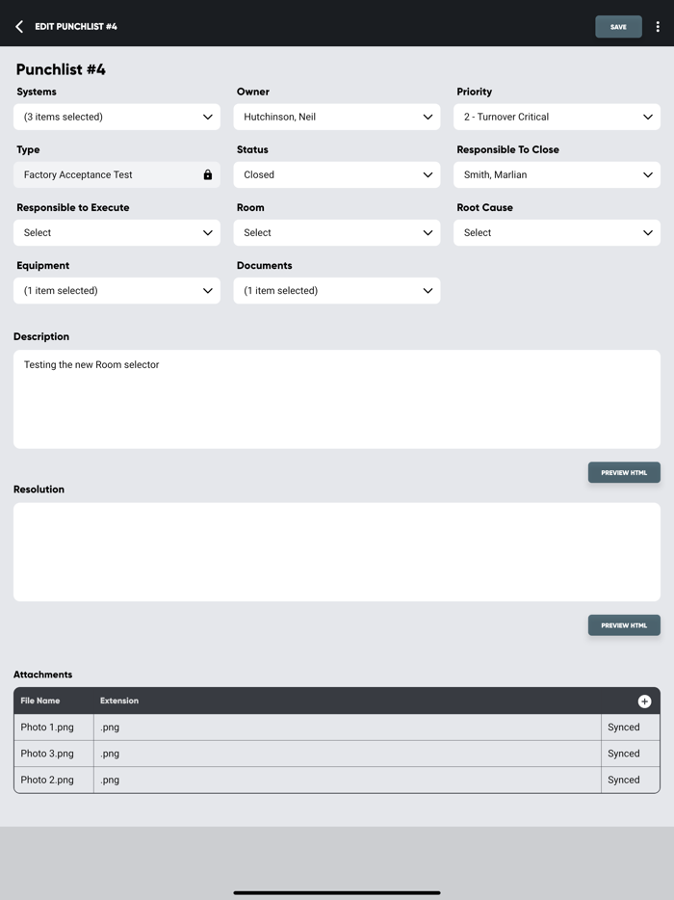Screen dimensions: 674x900
Task: Change the Priority selection
Action: (x=557, y=117)
